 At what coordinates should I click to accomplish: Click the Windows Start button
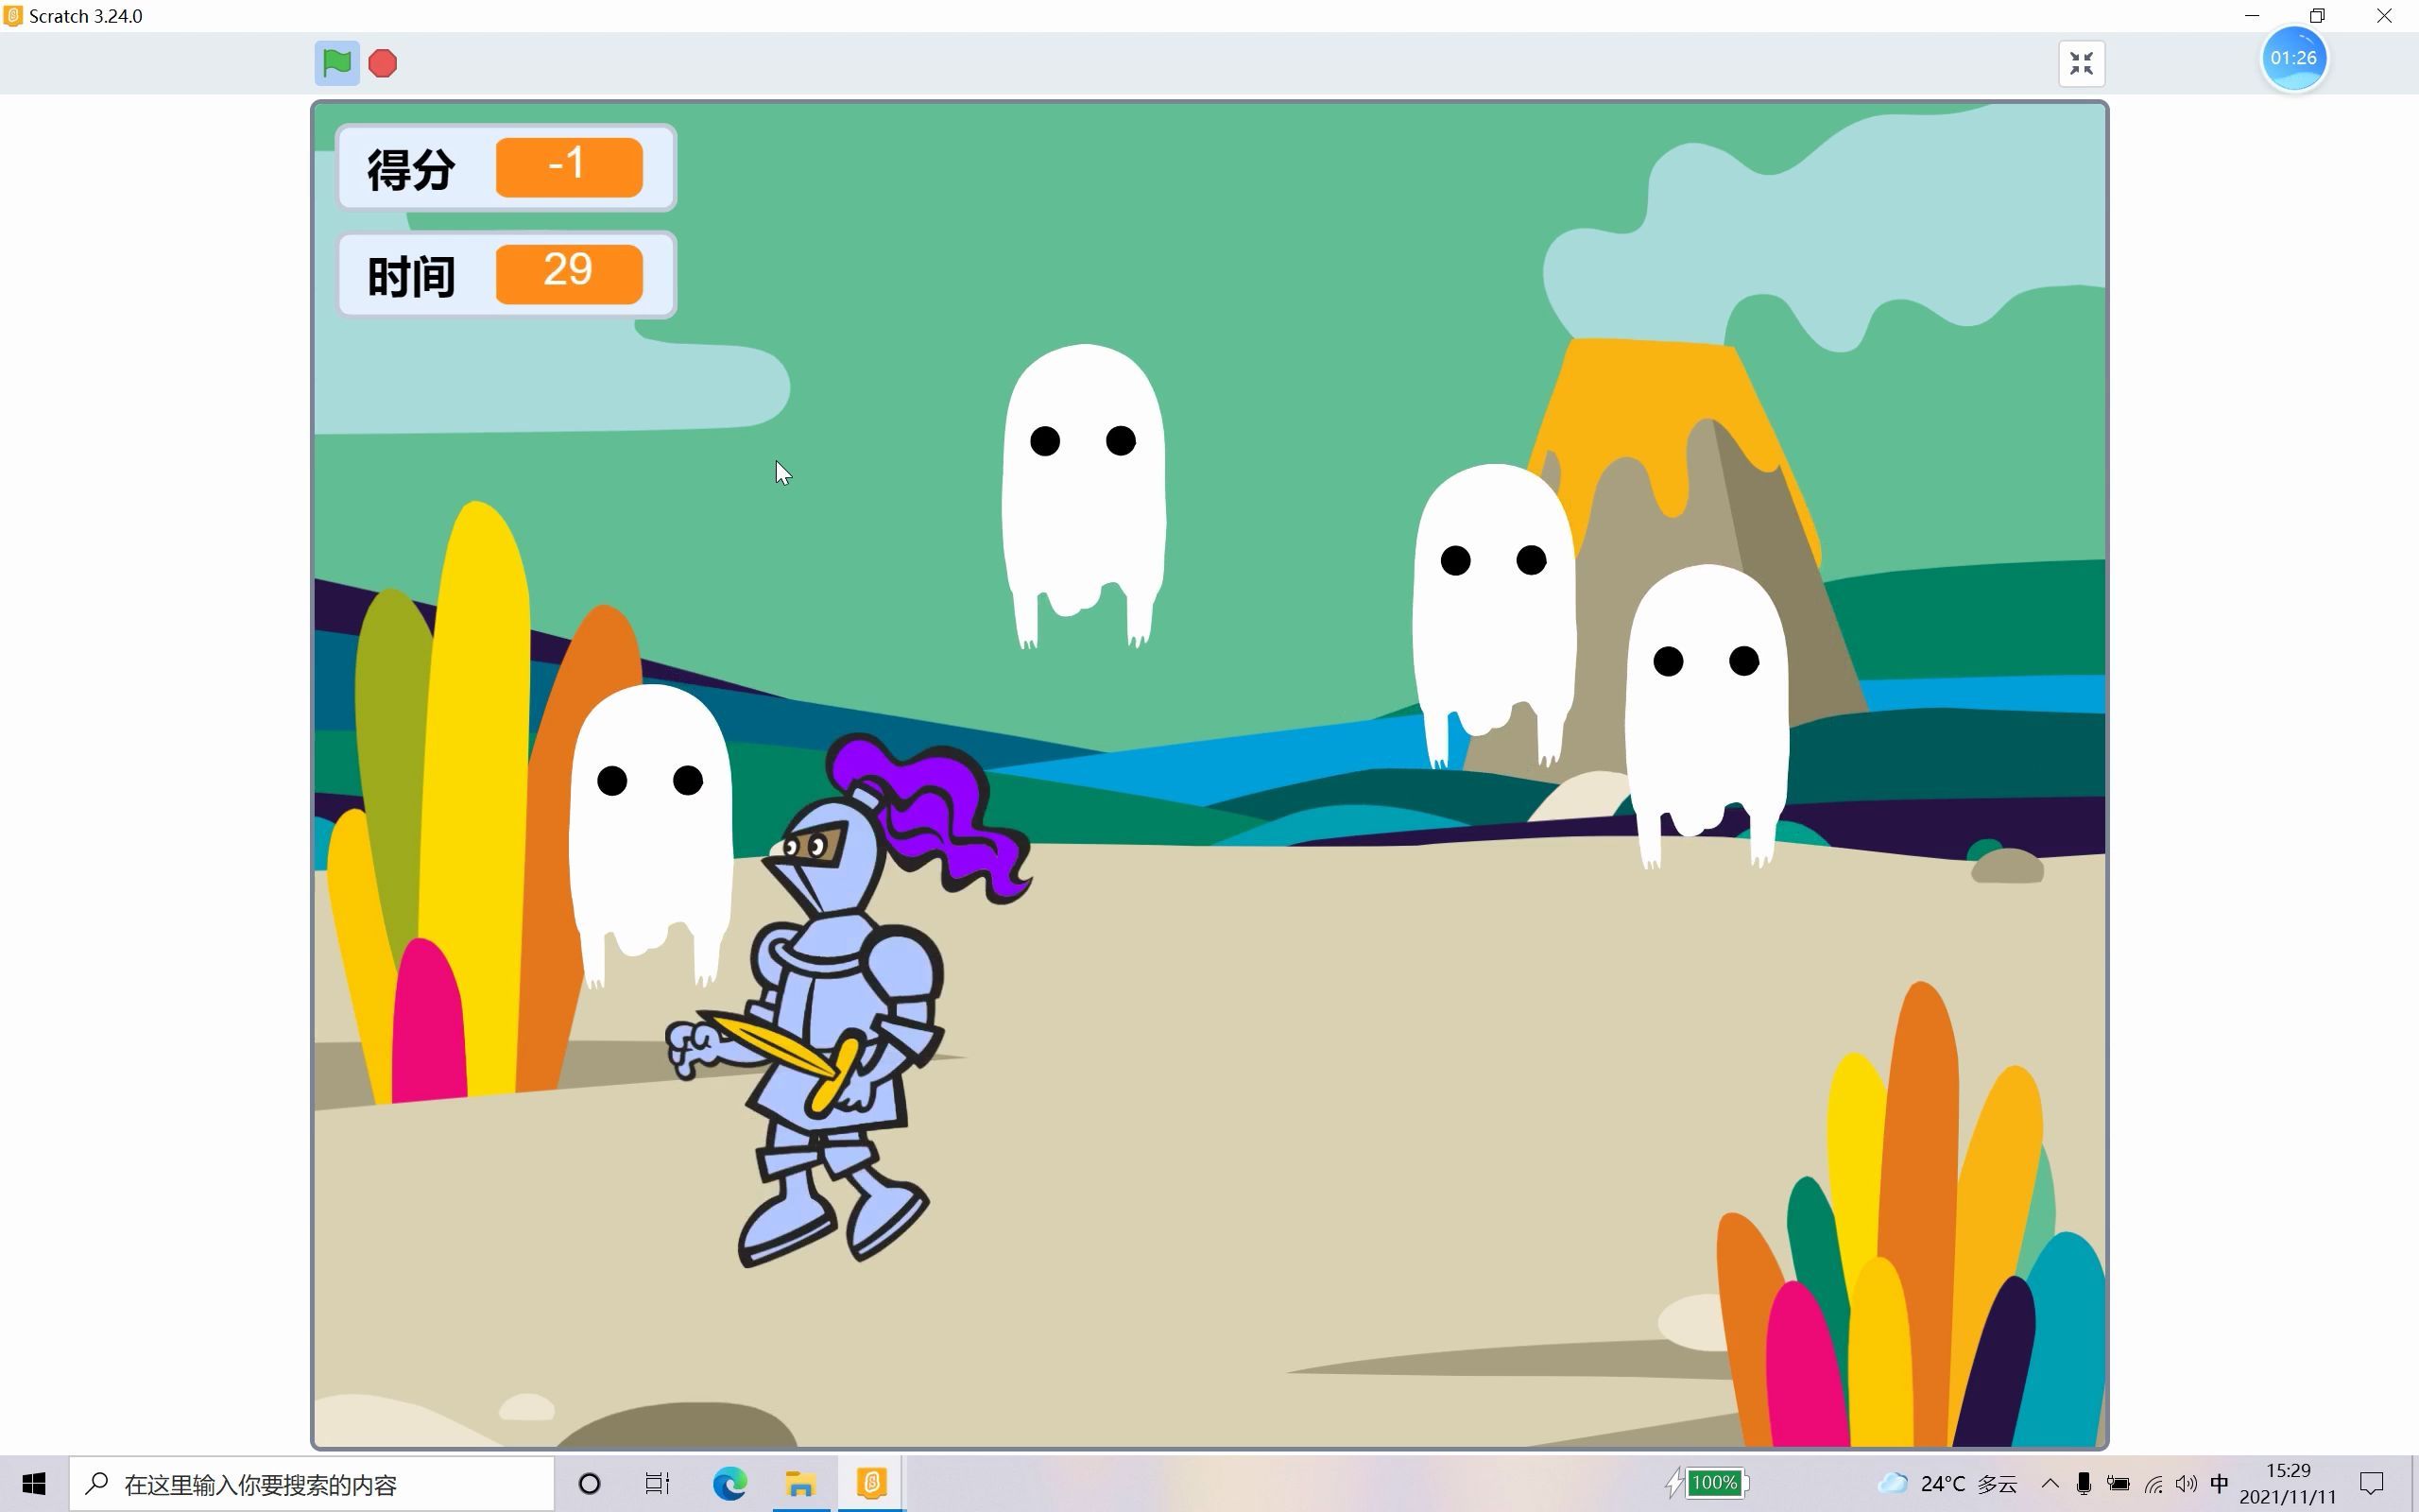pos(33,1483)
